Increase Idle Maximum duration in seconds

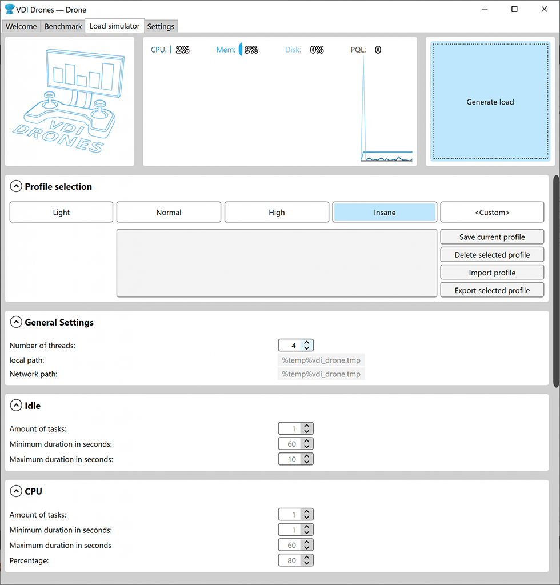click(307, 456)
